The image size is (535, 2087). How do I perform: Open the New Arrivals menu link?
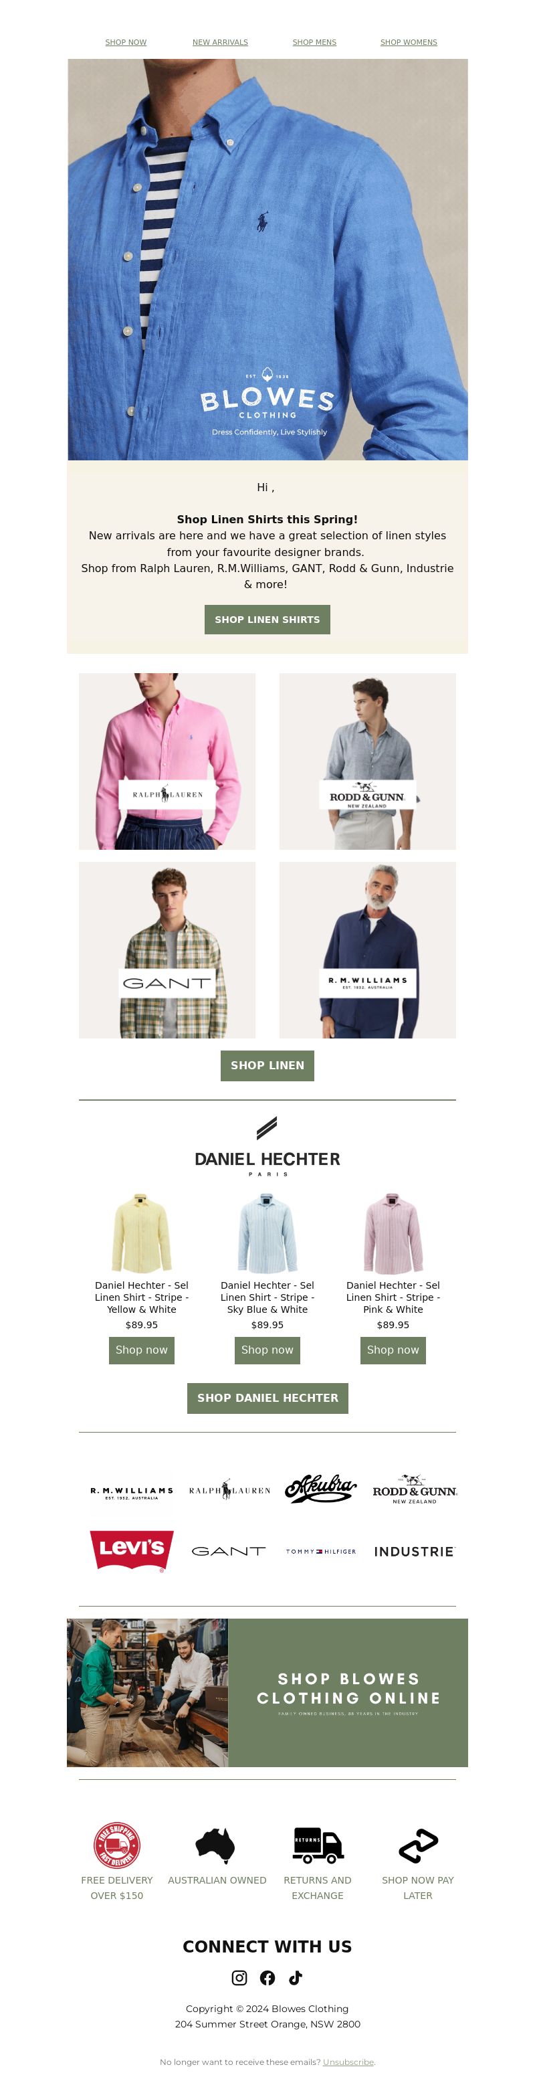(220, 42)
